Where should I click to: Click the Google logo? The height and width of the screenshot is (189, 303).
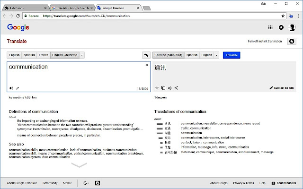click(18, 27)
